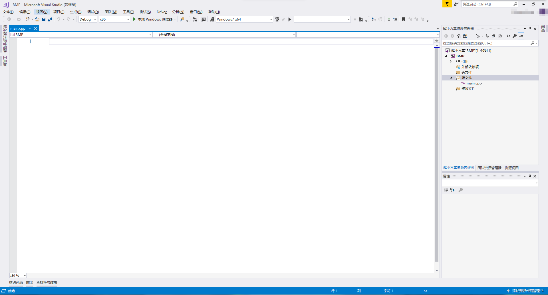This screenshot has height=295, width=548.
Task: Click the bookmark icon in the toolbar
Action: (403, 19)
